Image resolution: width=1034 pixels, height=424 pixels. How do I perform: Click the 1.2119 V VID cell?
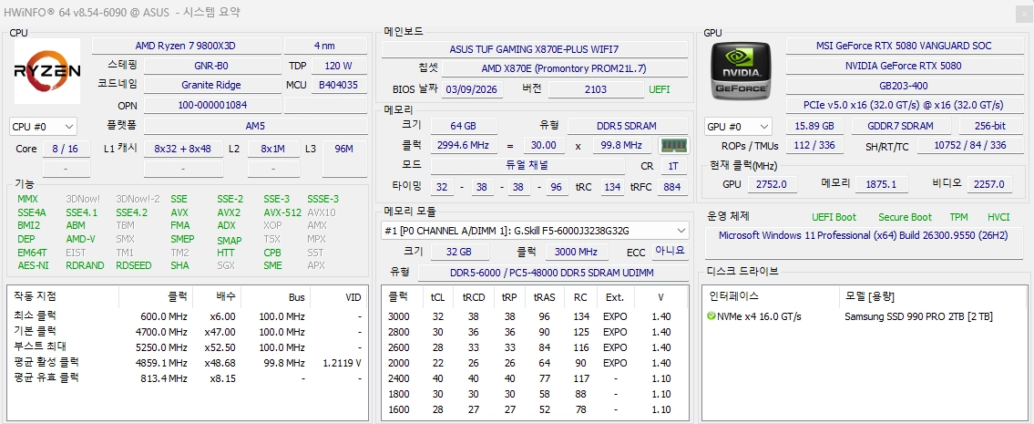click(x=343, y=363)
